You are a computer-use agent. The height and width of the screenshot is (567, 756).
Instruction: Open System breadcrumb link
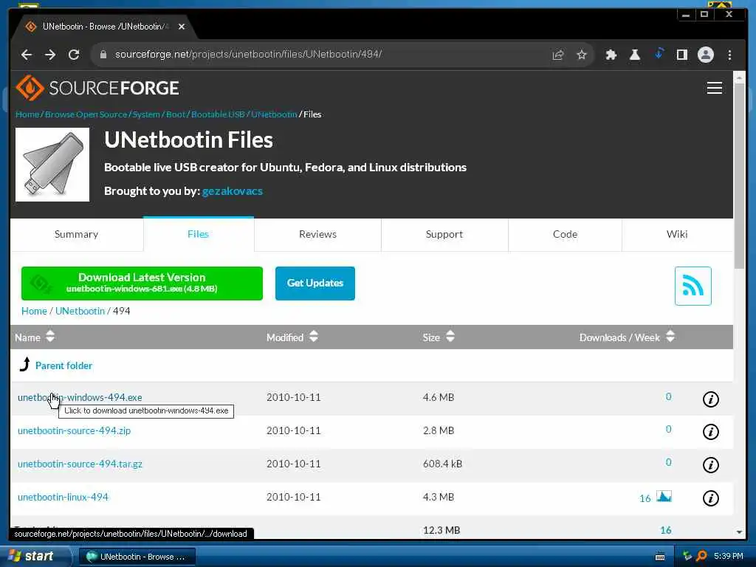[146, 114]
